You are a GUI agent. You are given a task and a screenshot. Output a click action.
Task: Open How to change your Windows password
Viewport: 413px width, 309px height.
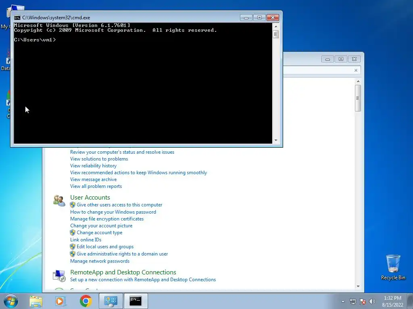click(x=113, y=212)
